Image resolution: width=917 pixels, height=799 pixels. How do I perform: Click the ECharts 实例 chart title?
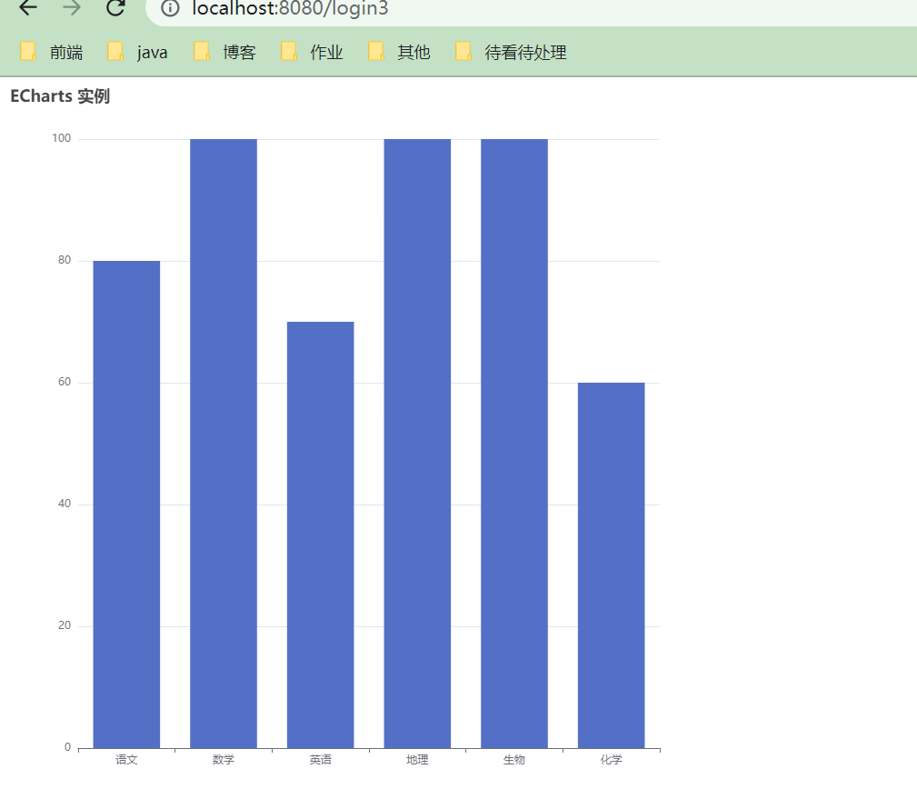tap(60, 96)
